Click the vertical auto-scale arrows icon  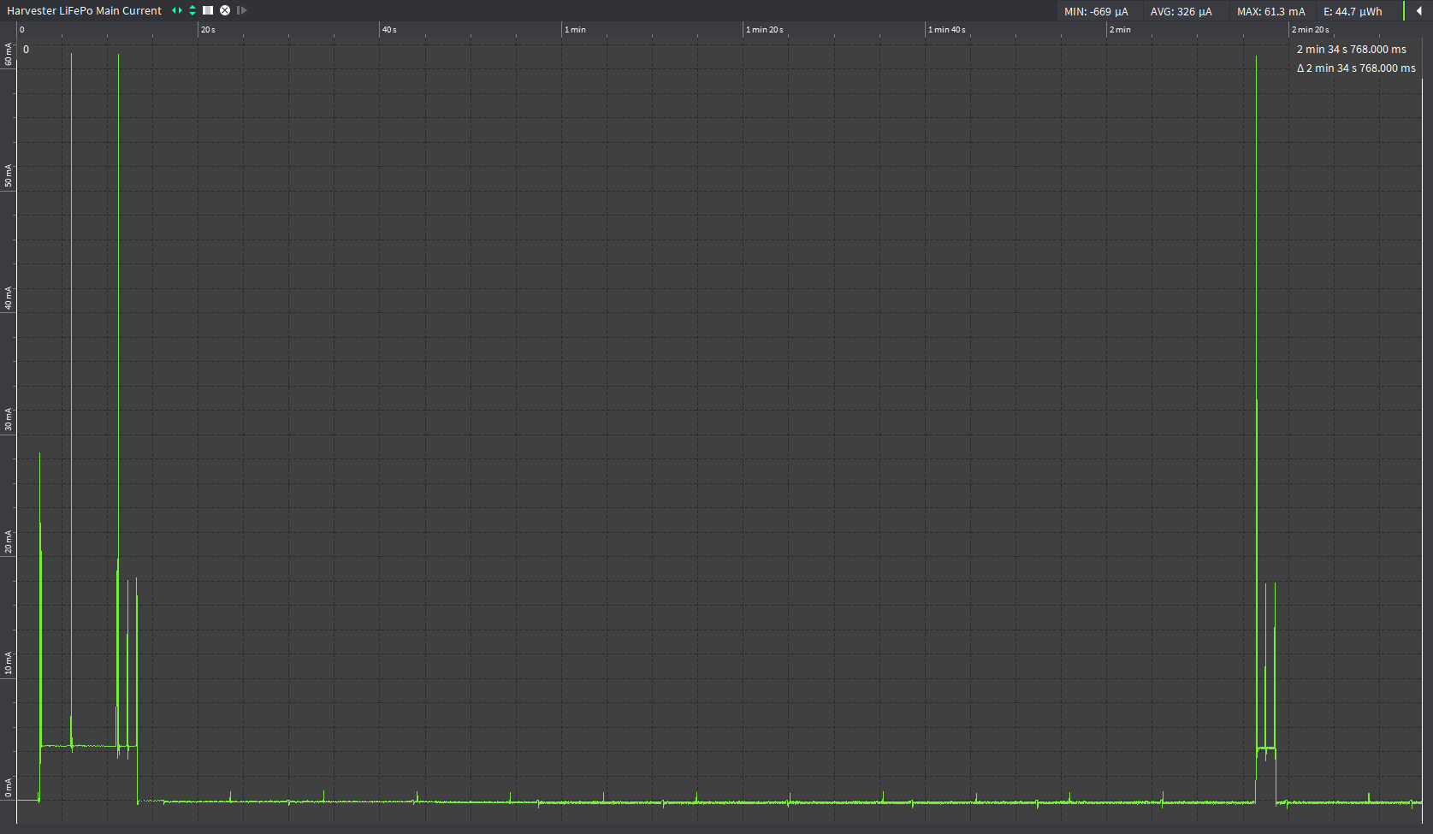pyautogui.click(x=192, y=10)
